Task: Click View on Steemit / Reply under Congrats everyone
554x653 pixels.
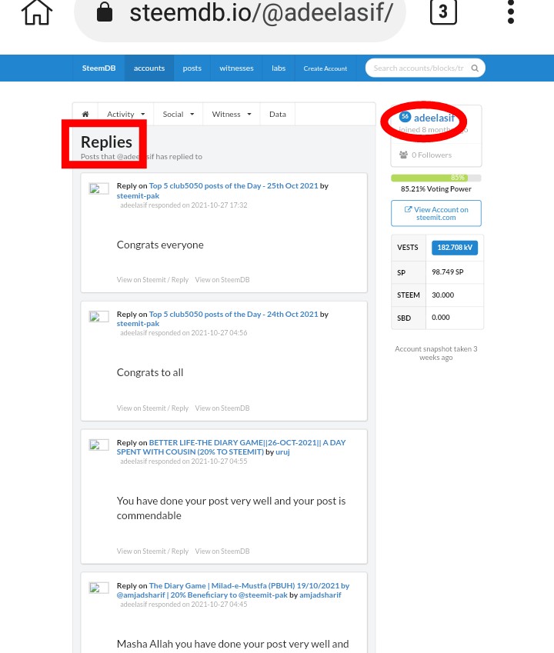Action: (152, 279)
